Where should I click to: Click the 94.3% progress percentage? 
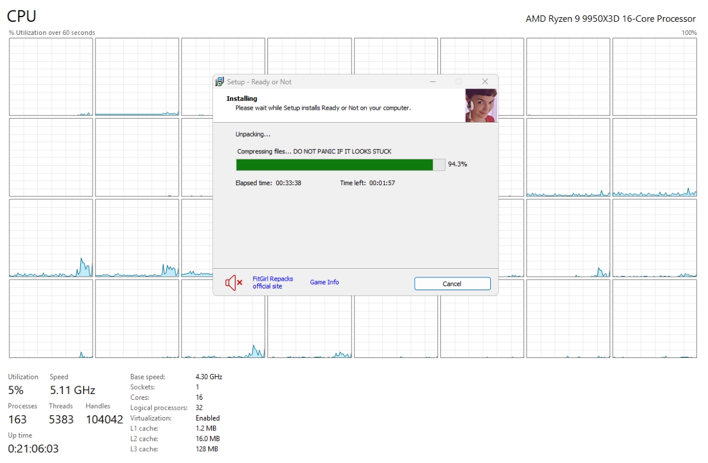[457, 165]
